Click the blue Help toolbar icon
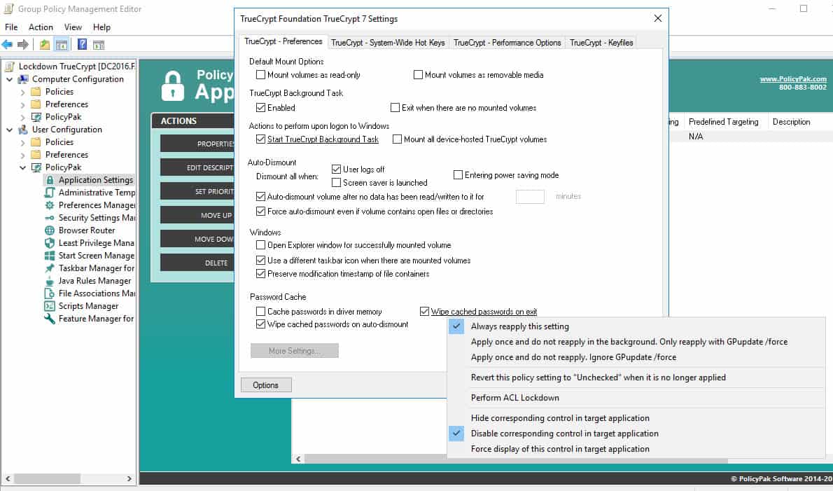Image resolution: width=833 pixels, height=491 pixels. pos(83,45)
